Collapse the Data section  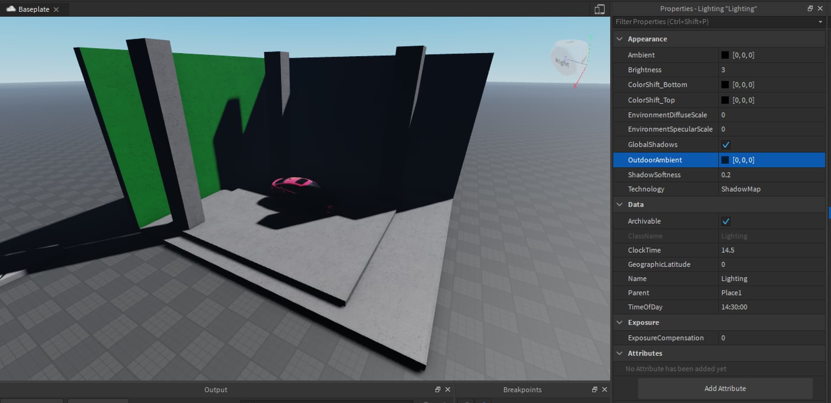point(619,204)
